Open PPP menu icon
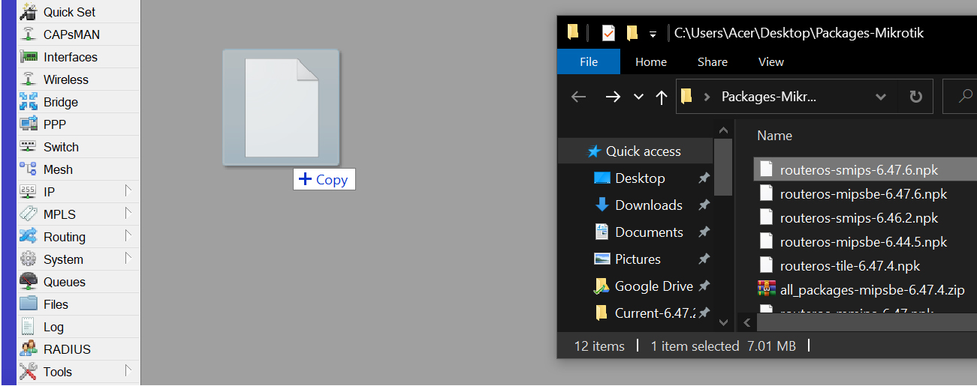The height and width of the screenshot is (386, 977). click(x=29, y=124)
